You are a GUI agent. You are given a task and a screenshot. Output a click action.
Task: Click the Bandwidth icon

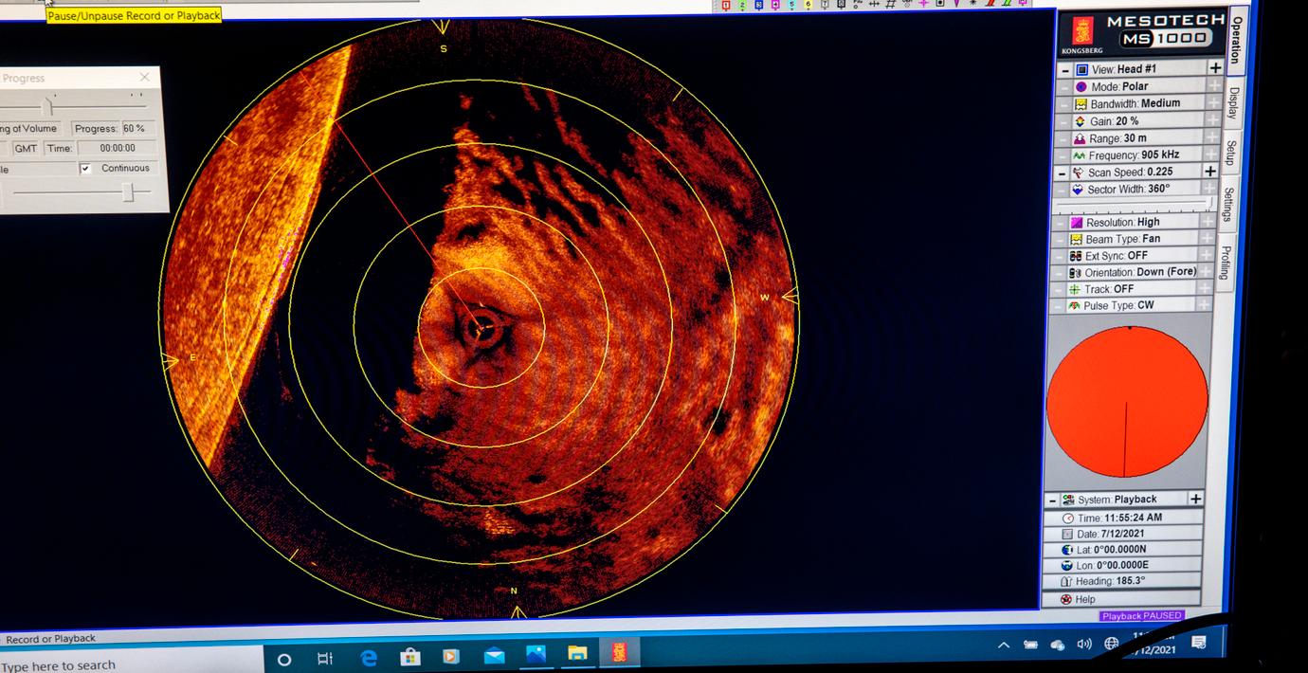click(x=1081, y=103)
